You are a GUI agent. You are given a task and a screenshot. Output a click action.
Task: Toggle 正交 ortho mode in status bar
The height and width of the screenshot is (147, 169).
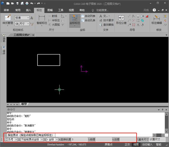coord(127,145)
